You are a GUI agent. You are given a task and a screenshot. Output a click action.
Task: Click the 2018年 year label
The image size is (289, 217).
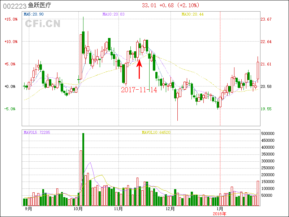pyautogui.click(x=220, y=213)
